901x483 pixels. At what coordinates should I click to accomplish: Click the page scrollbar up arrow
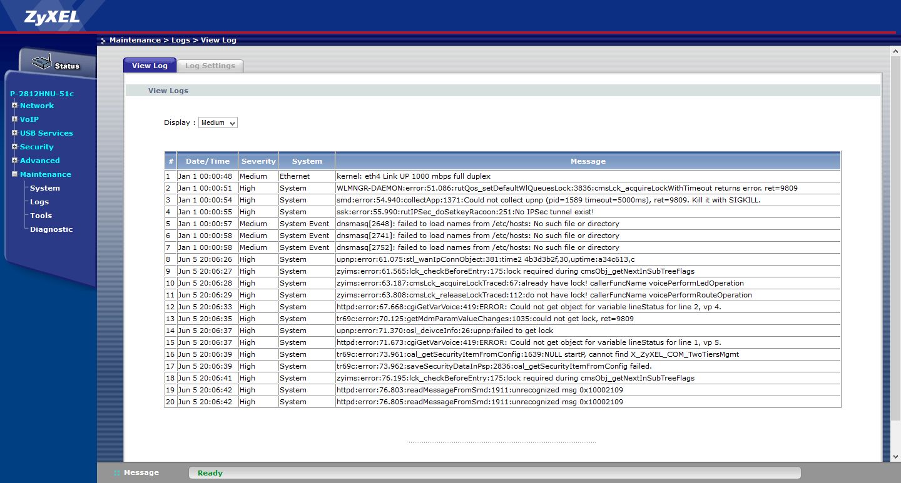895,51
